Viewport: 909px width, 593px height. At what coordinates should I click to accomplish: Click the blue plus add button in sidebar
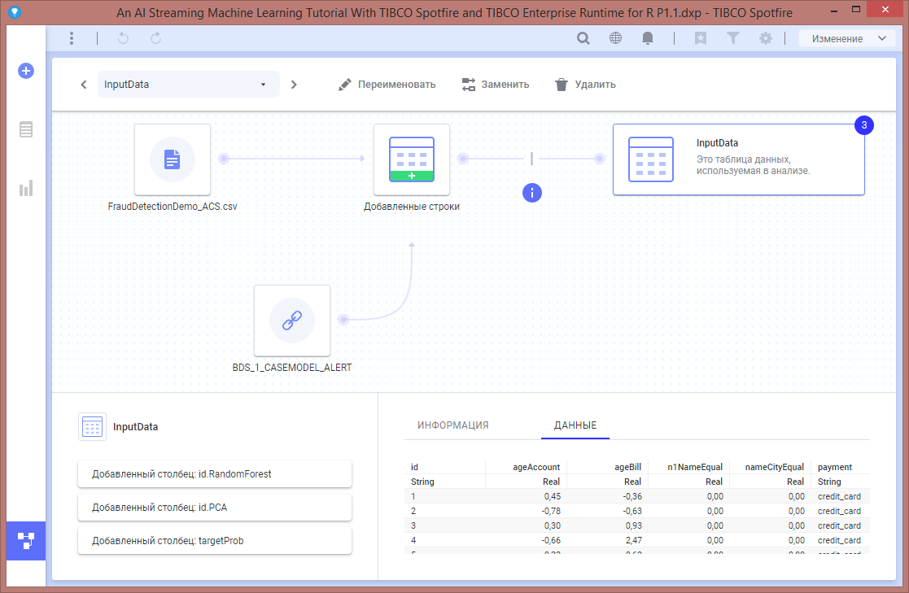[x=26, y=71]
